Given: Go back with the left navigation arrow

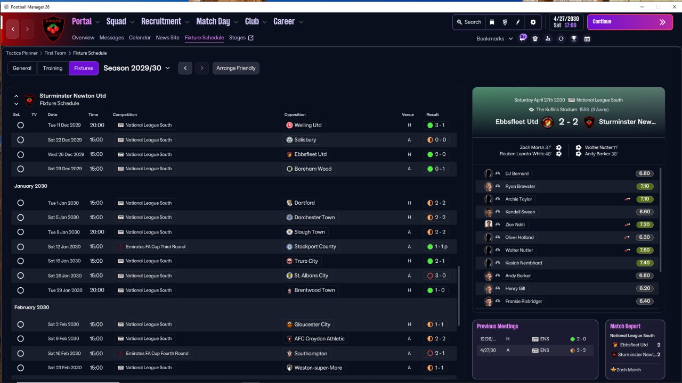Looking at the screenshot, I should click(x=13, y=29).
